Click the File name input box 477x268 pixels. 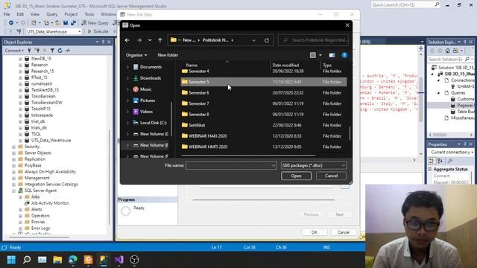pyautogui.click(x=231, y=165)
